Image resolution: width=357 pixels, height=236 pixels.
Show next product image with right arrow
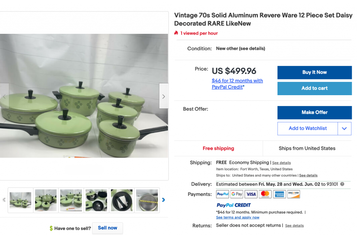(164, 97)
